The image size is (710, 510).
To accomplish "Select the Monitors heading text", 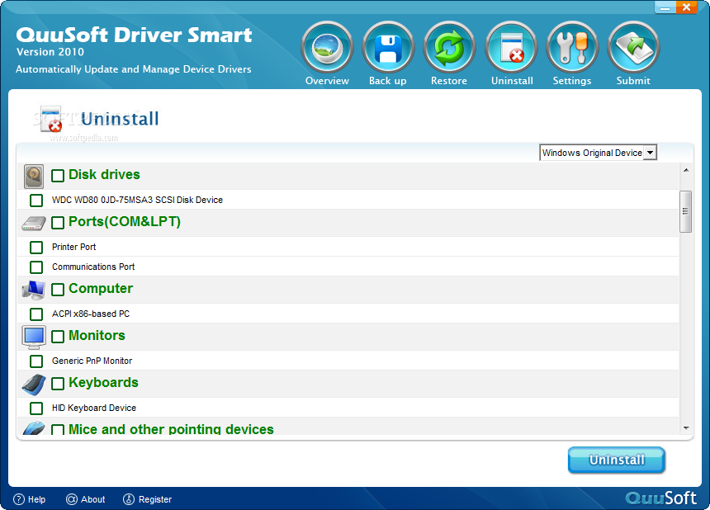I will pos(97,336).
